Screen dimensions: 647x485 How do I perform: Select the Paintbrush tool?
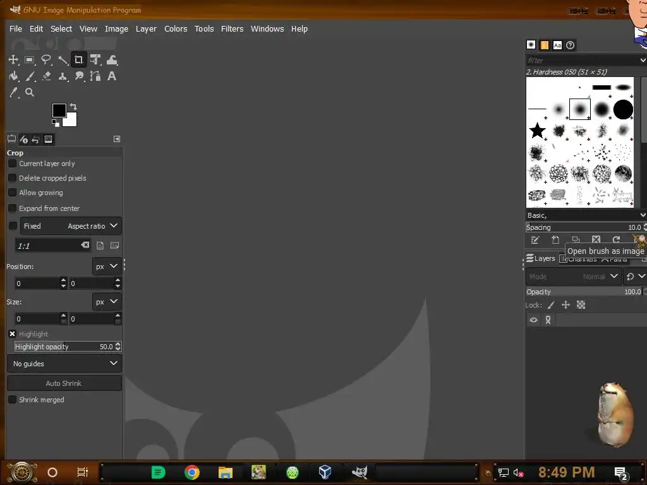pyautogui.click(x=29, y=76)
